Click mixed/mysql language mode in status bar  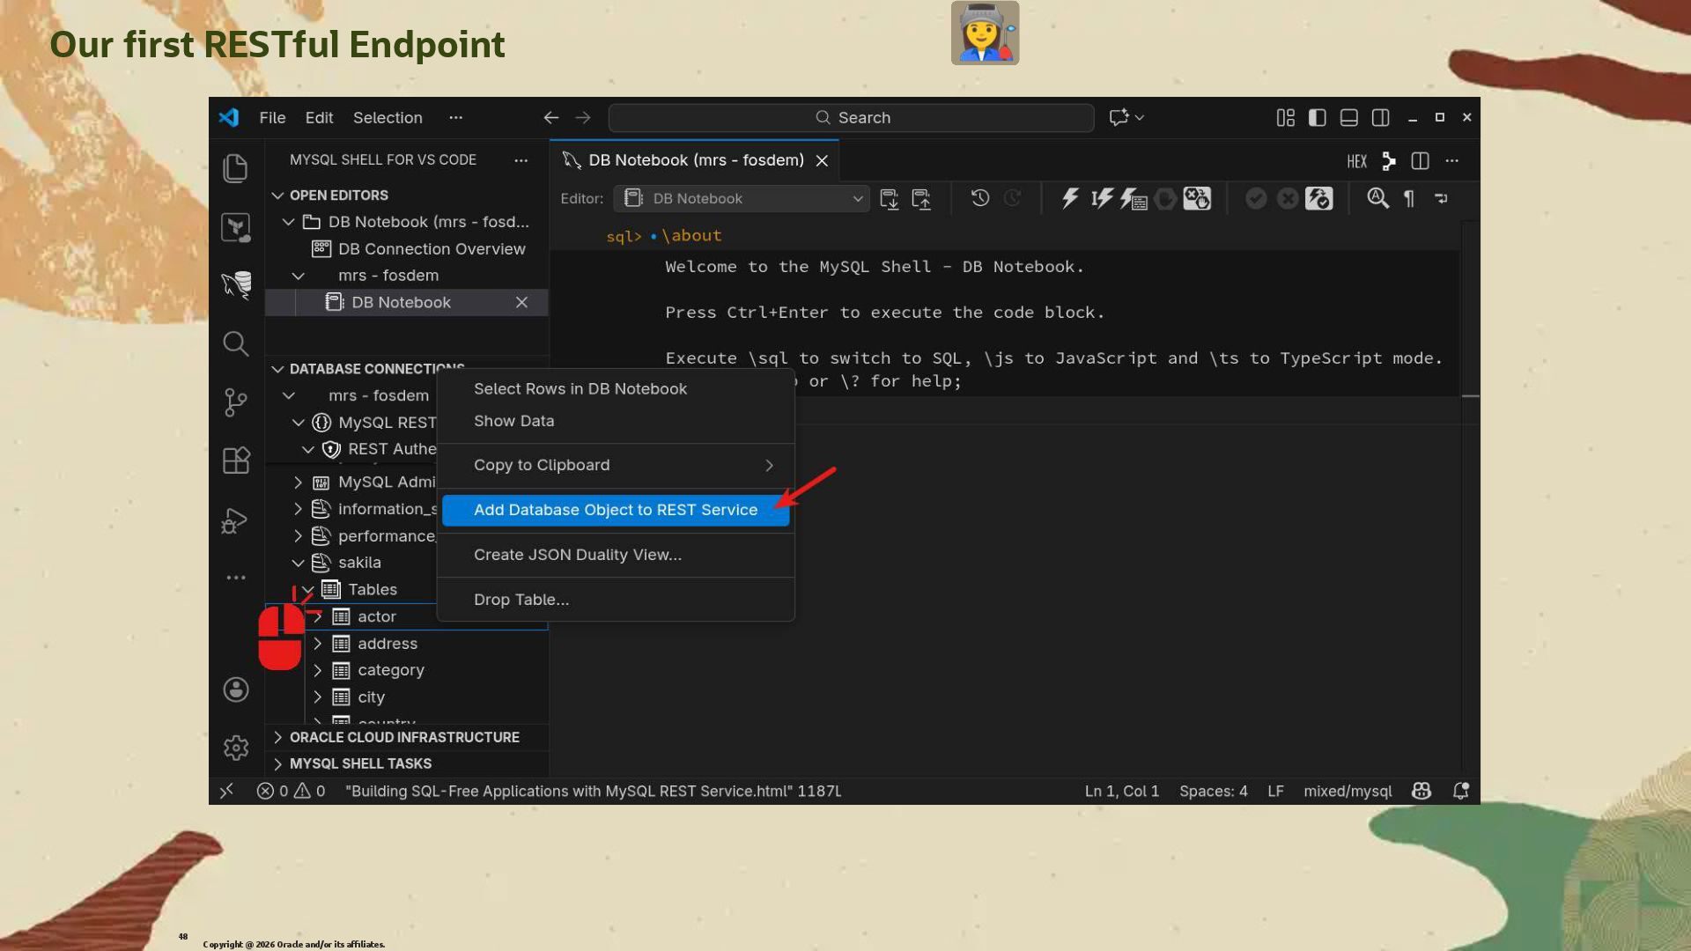[1348, 791]
